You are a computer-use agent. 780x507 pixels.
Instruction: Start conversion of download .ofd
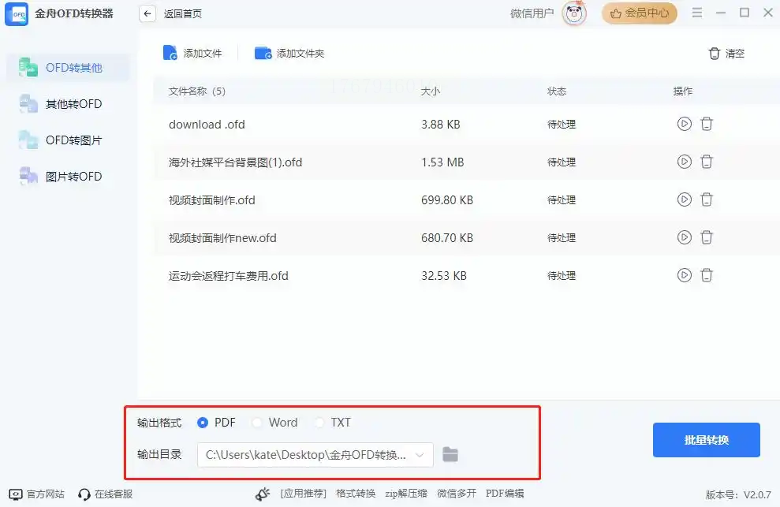684,124
